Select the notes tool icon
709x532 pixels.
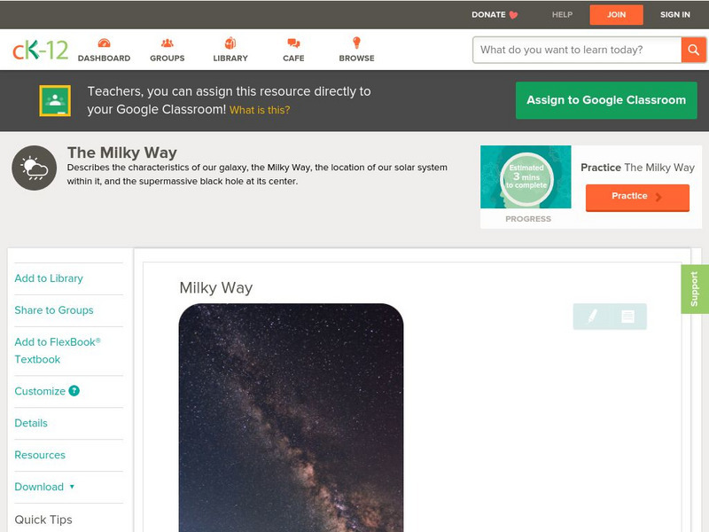coord(627,317)
